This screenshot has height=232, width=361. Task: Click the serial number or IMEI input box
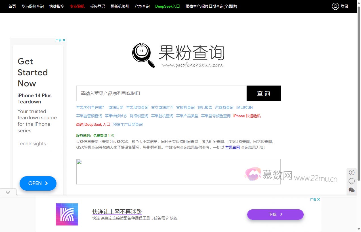point(161,93)
